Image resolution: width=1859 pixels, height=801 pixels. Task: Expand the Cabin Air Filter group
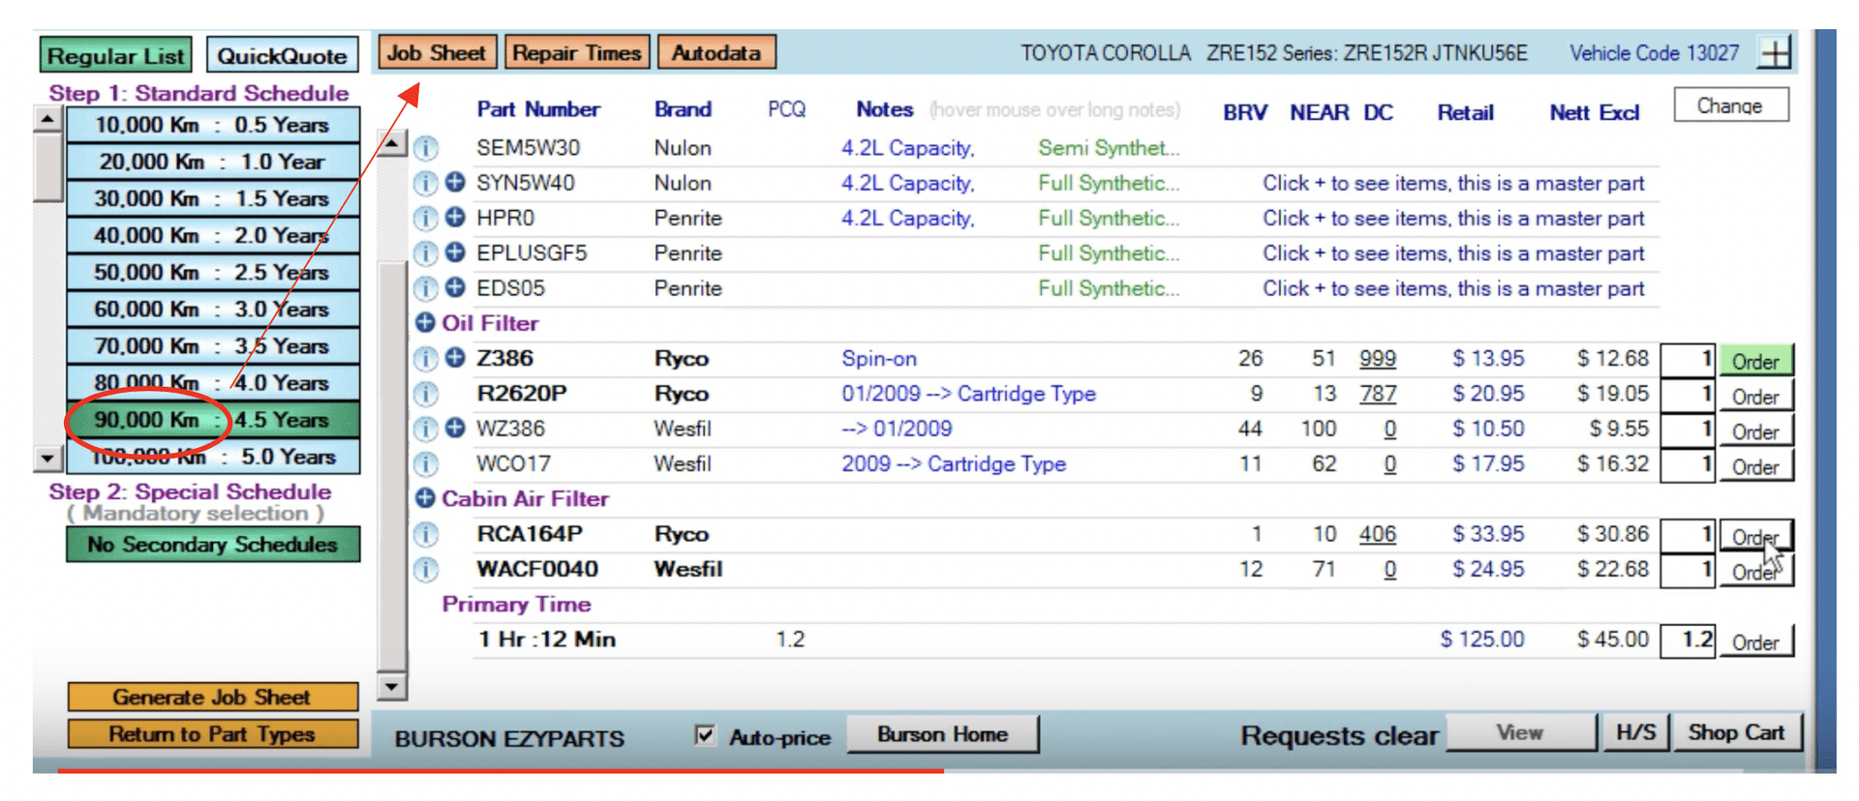coord(425,498)
